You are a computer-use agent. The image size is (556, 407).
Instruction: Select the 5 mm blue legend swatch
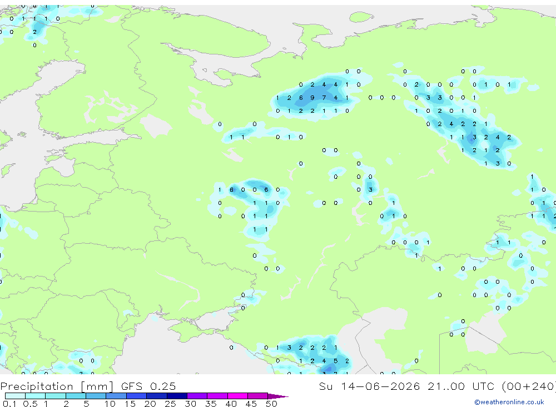coord(96,396)
